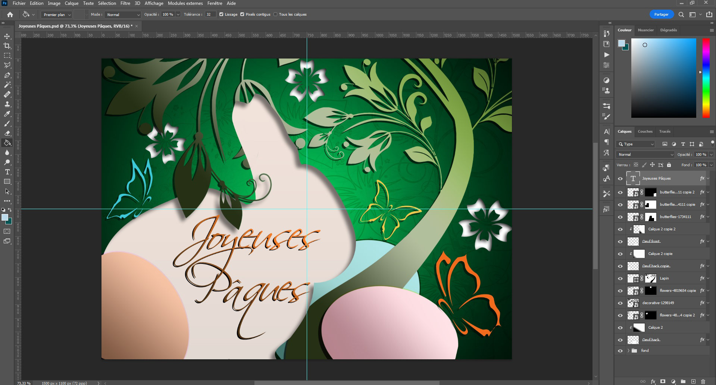Image resolution: width=716 pixels, height=385 pixels.
Task: Switch to the Tracés tab
Action: coord(665,131)
